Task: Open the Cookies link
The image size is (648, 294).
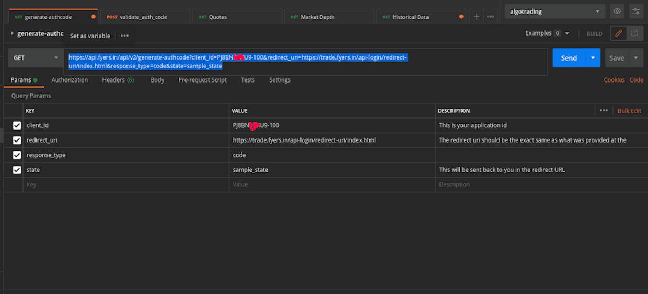Action: coord(614,80)
